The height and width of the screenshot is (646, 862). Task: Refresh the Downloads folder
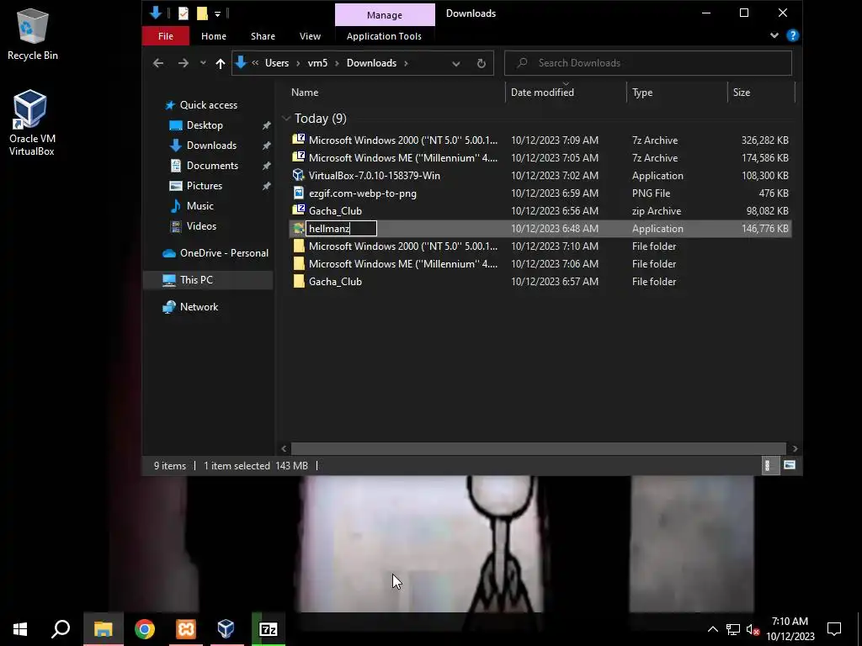(481, 64)
